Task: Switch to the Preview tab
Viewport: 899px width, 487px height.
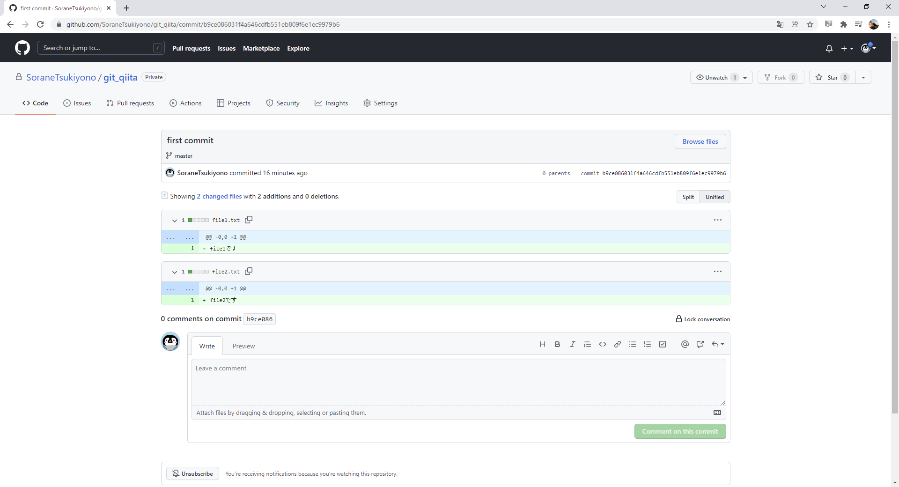Action: click(243, 346)
